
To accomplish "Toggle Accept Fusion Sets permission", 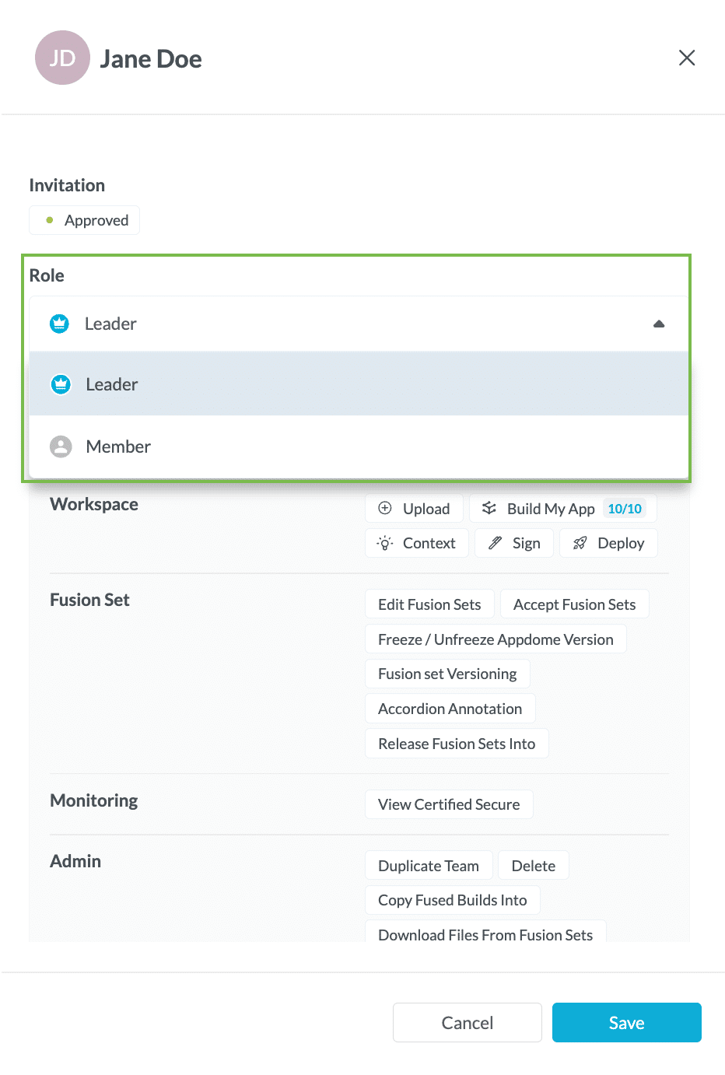I will tap(574, 604).
